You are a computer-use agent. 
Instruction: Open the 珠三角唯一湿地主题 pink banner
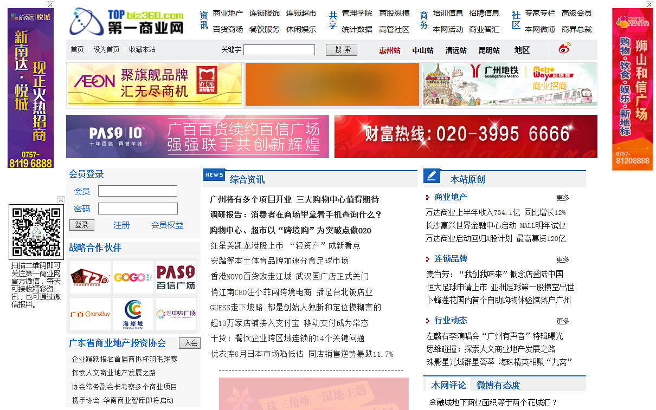313,394
